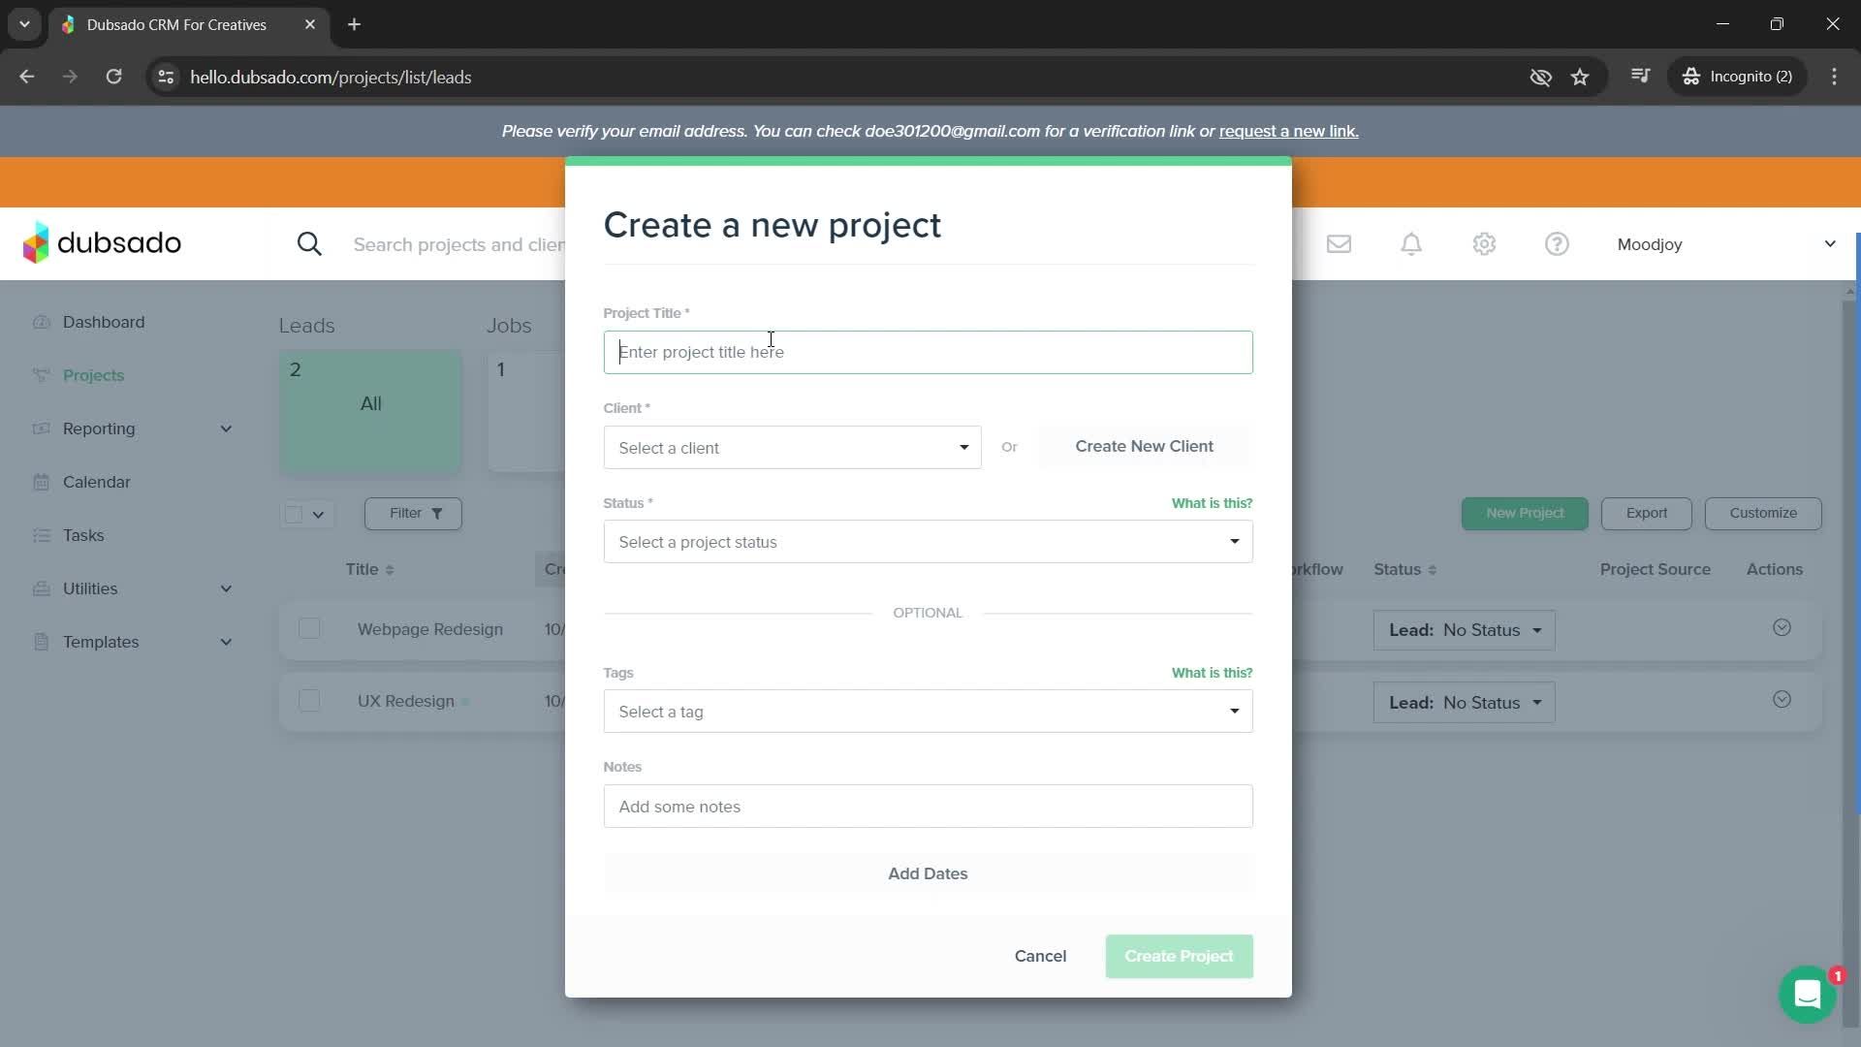Click request a new link

click(1288, 131)
